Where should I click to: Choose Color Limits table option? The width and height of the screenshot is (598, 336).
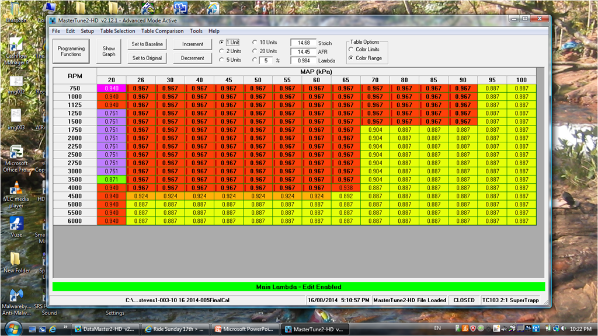tap(351, 50)
